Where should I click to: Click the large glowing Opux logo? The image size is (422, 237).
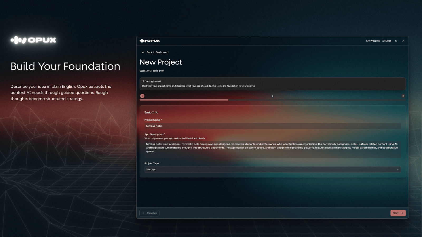(33, 40)
